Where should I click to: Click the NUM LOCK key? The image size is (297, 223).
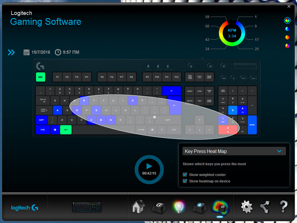tap(223, 91)
